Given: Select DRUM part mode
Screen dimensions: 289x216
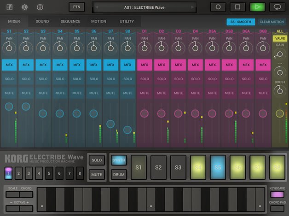Looking at the screenshot, I should click(x=119, y=174).
